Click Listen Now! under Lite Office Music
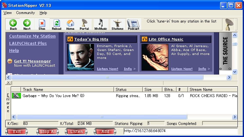This screenshot has height=137, width=244. click(182, 69)
